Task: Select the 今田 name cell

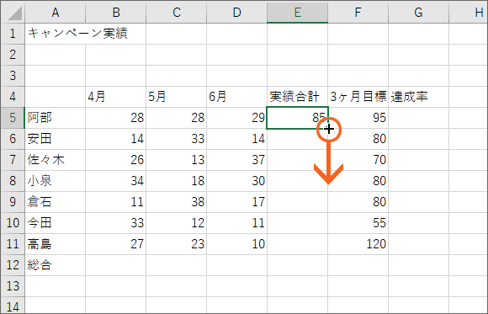Action: (x=55, y=223)
